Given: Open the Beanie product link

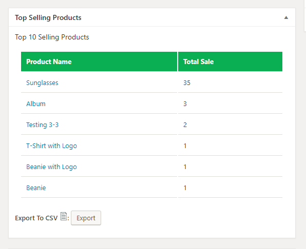Looking at the screenshot, I should pyautogui.click(x=36, y=188).
